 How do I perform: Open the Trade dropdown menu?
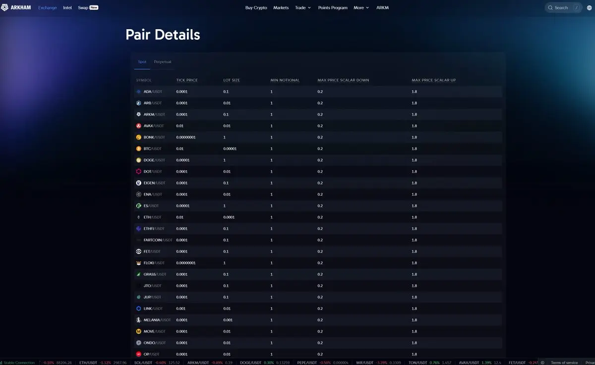[x=303, y=8]
